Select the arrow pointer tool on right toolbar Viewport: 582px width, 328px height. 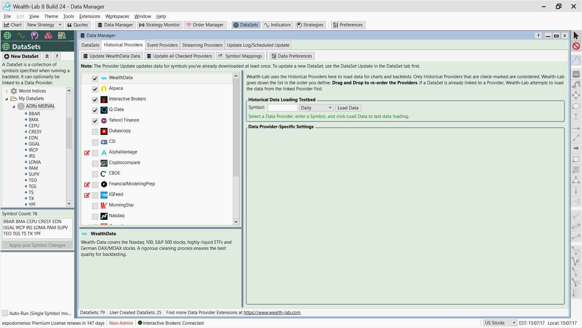pos(576,35)
